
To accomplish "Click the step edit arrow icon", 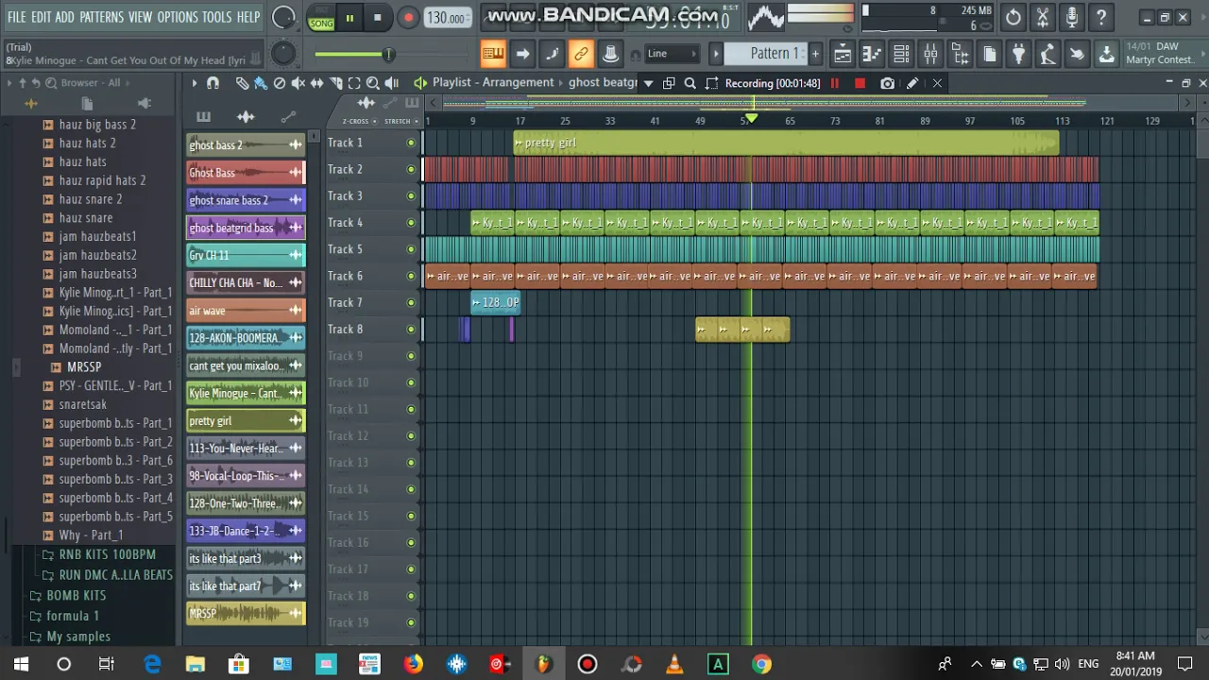I will tap(522, 54).
